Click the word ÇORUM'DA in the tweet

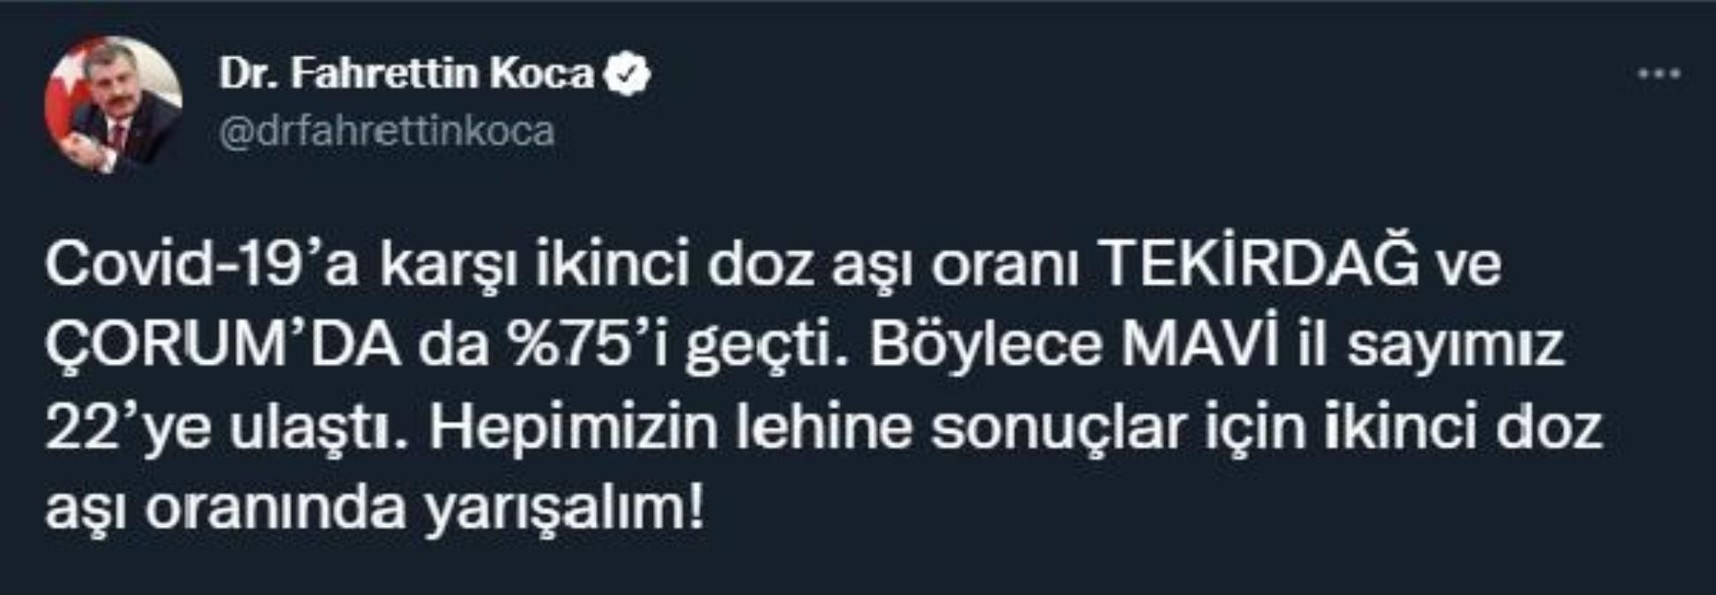(223, 346)
